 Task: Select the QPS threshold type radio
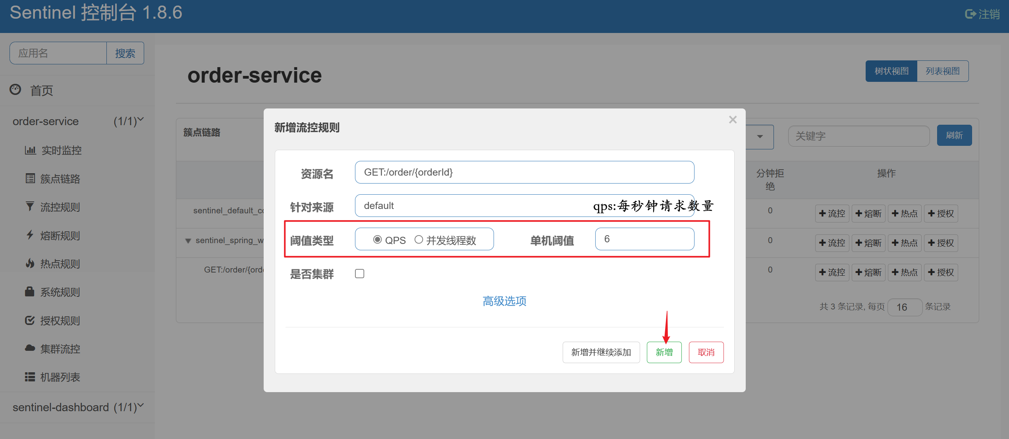click(377, 240)
